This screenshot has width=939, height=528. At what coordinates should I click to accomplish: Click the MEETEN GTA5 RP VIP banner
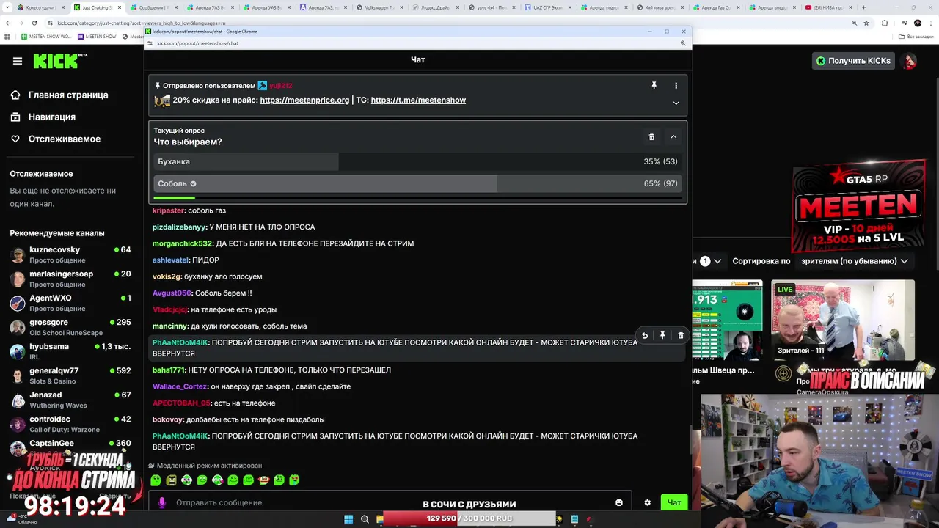point(860,208)
